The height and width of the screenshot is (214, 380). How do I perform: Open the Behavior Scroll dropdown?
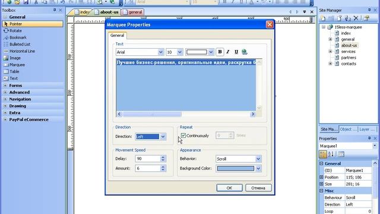[x=258, y=159]
